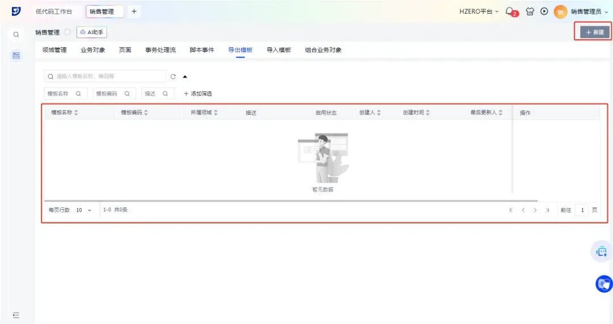The width and height of the screenshot is (613, 324).
Task: Open the rows-per-page 10 dropdown
Action: coord(83,210)
